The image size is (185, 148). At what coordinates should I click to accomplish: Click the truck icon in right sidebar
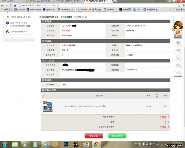178,50
